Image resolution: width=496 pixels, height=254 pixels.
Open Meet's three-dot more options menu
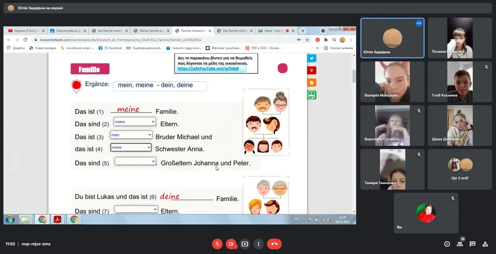[258, 244]
